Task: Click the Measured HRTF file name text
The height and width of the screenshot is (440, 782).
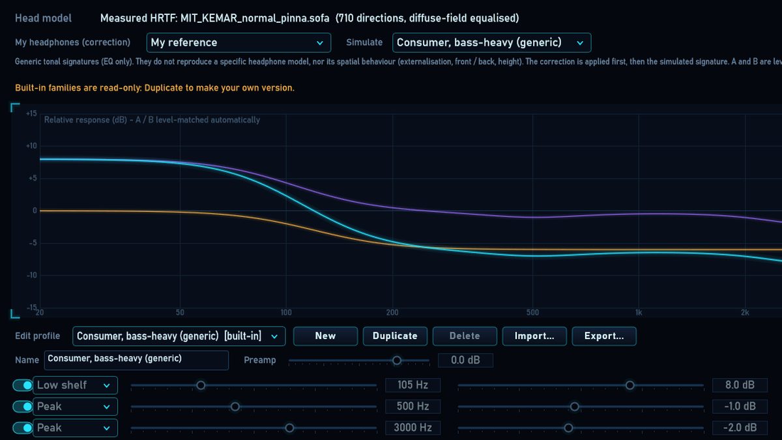Action: click(310, 18)
